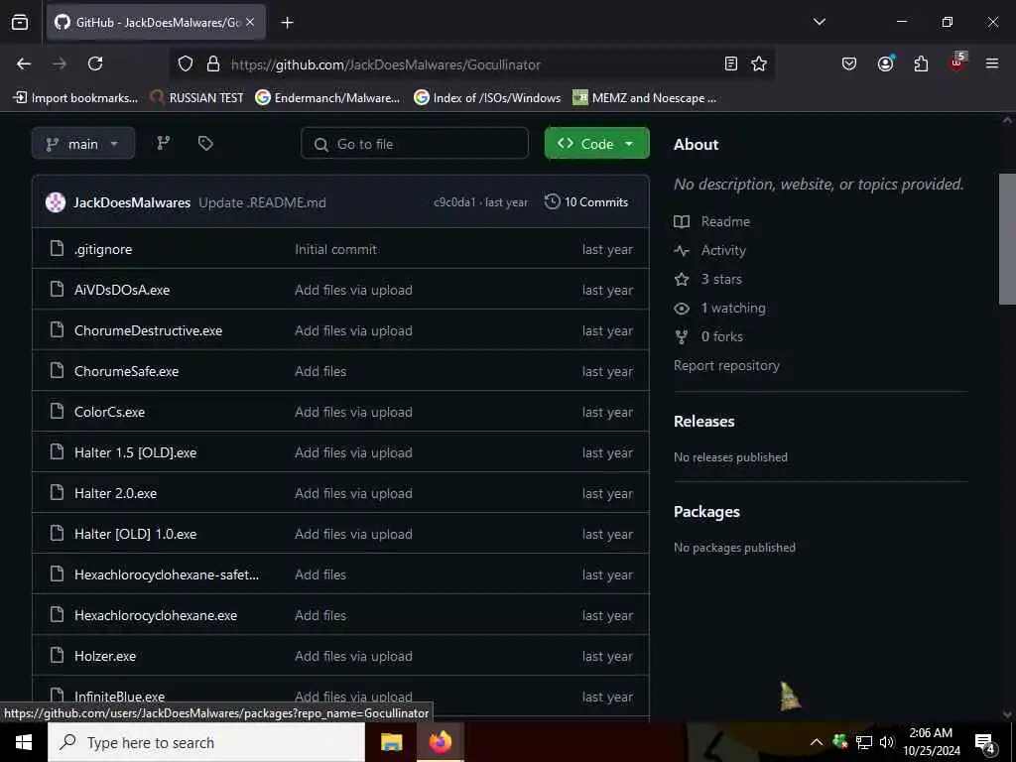Open the extensions puzzle icon
The height and width of the screenshot is (762, 1016).
coord(921,63)
